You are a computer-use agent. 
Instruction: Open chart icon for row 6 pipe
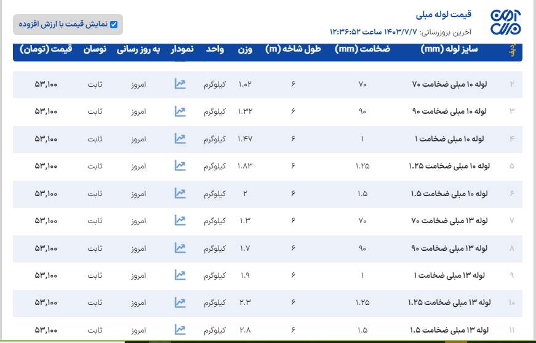[x=180, y=194]
